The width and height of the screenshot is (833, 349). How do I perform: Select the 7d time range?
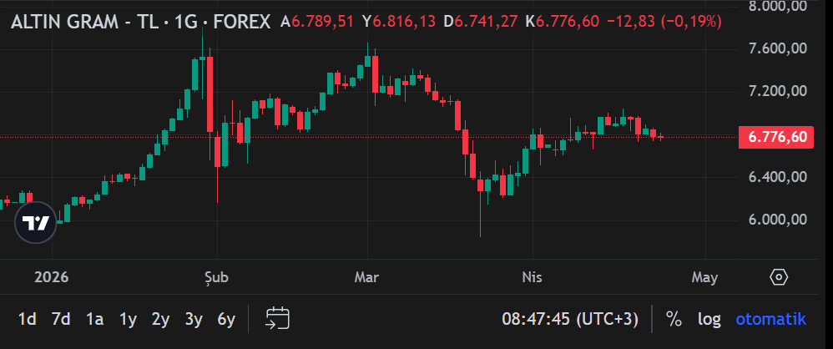pos(60,319)
